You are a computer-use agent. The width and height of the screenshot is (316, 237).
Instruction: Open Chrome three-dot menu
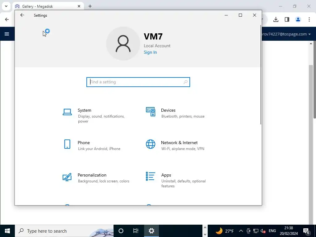309,19
